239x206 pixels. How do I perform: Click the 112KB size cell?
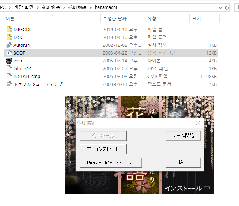(210, 53)
